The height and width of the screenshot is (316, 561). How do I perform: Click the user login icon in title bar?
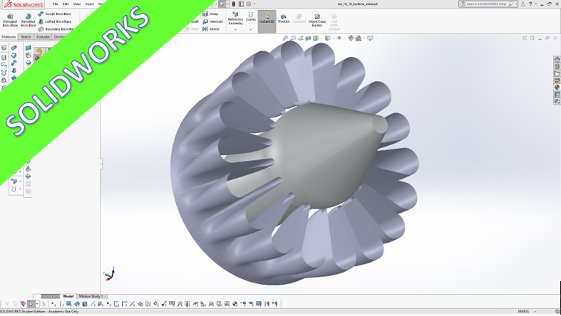(x=523, y=4)
